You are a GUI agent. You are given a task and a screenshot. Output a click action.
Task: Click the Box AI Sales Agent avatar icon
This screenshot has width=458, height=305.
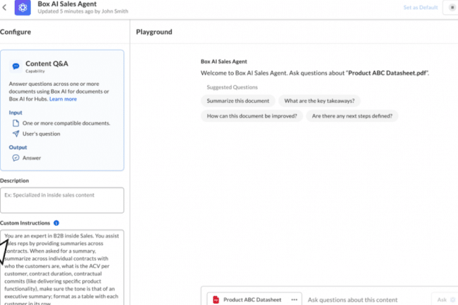[23, 7]
